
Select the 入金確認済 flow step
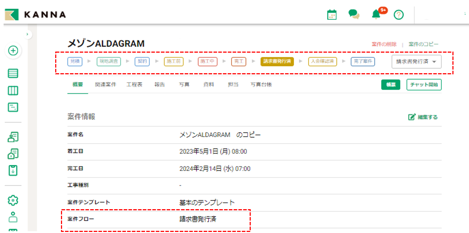(x=322, y=61)
